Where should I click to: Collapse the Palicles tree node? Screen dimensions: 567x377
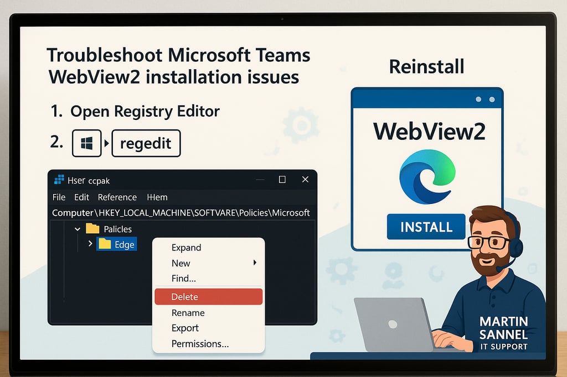tap(77, 229)
